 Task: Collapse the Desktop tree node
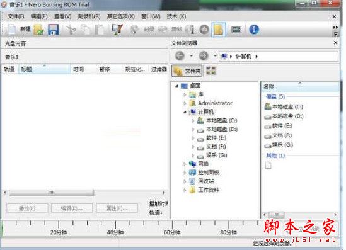coord(176,86)
